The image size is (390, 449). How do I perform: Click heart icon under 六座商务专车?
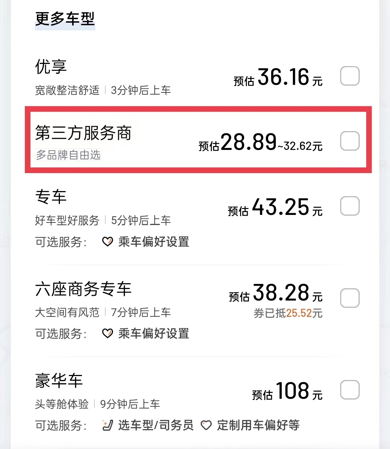click(107, 333)
